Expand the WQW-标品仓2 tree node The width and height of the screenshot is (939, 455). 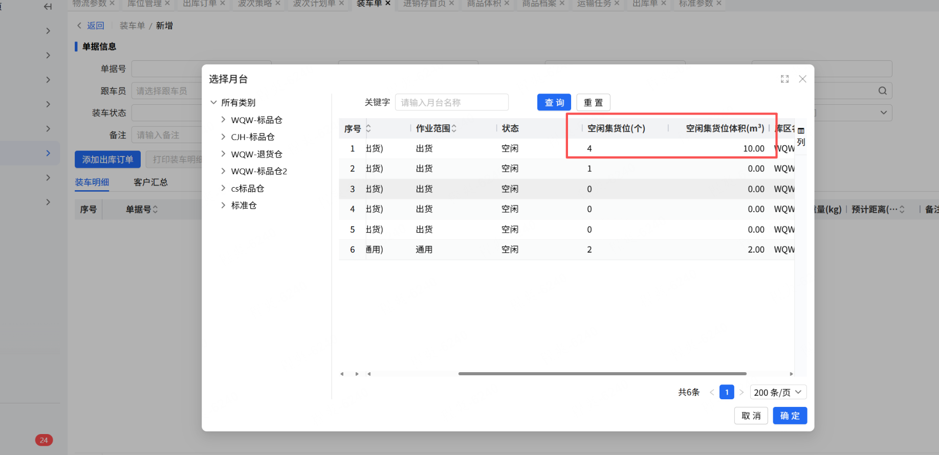[x=223, y=171]
